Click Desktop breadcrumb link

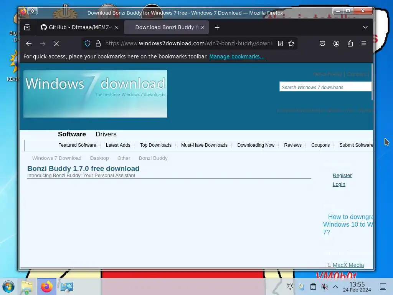[99, 158]
